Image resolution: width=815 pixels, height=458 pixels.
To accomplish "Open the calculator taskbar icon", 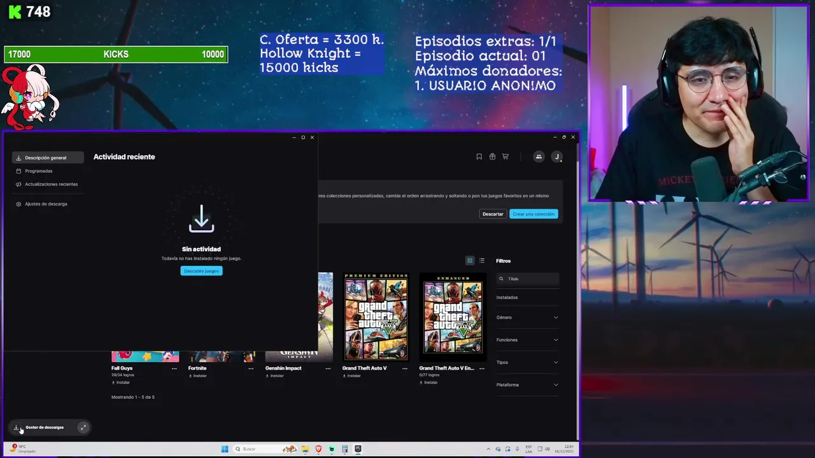I will coord(344,449).
